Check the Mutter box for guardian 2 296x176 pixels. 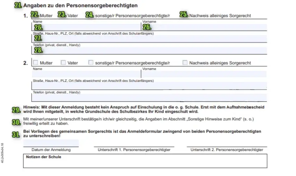tap(35, 63)
